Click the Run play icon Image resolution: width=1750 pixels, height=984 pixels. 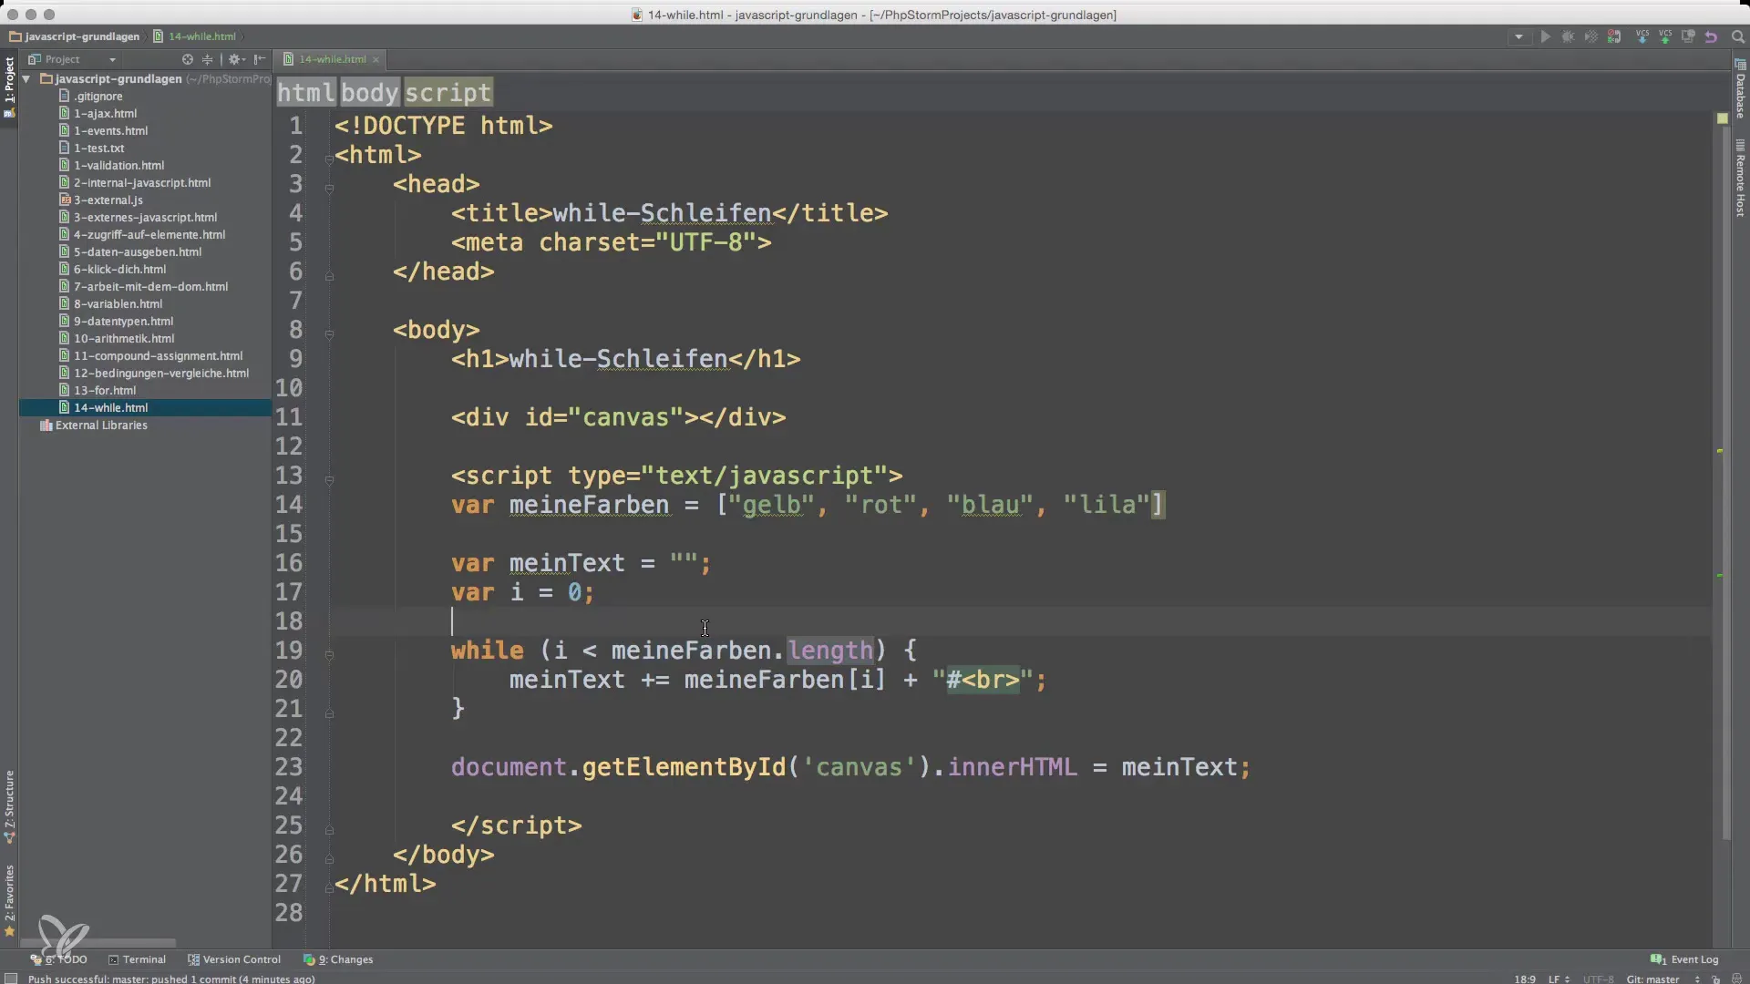pyautogui.click(x=1545, y=37)
